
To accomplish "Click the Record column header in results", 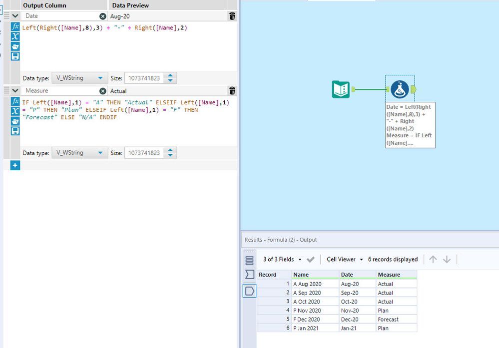I will (x=274, y=275).
